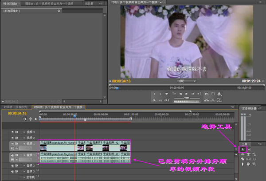
Task: Add an unnumbered marker in program monitor
Action: 167,94
